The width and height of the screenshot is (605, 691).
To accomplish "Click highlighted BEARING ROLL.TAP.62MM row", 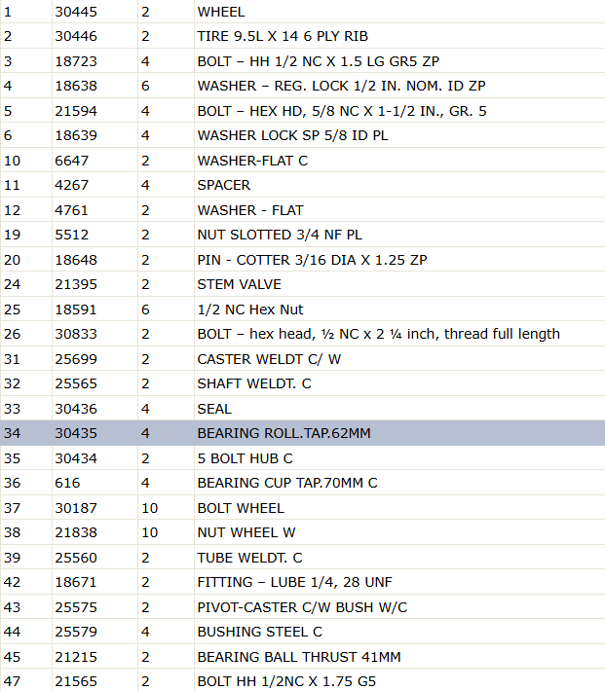I will tap(302, 433).
